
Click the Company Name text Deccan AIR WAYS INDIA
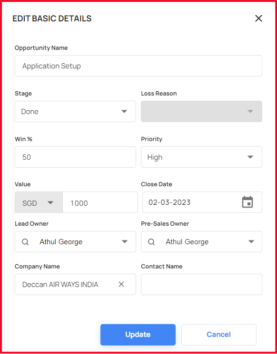point(60,285)
